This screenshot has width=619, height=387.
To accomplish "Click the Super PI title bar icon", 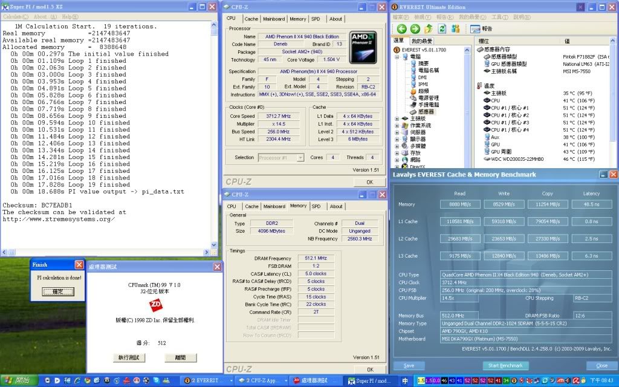I will point(5,7).
